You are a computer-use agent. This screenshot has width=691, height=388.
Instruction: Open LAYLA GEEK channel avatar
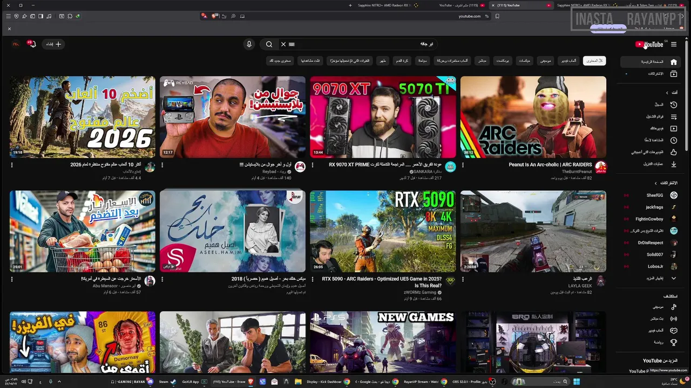[x=601, y=281]
